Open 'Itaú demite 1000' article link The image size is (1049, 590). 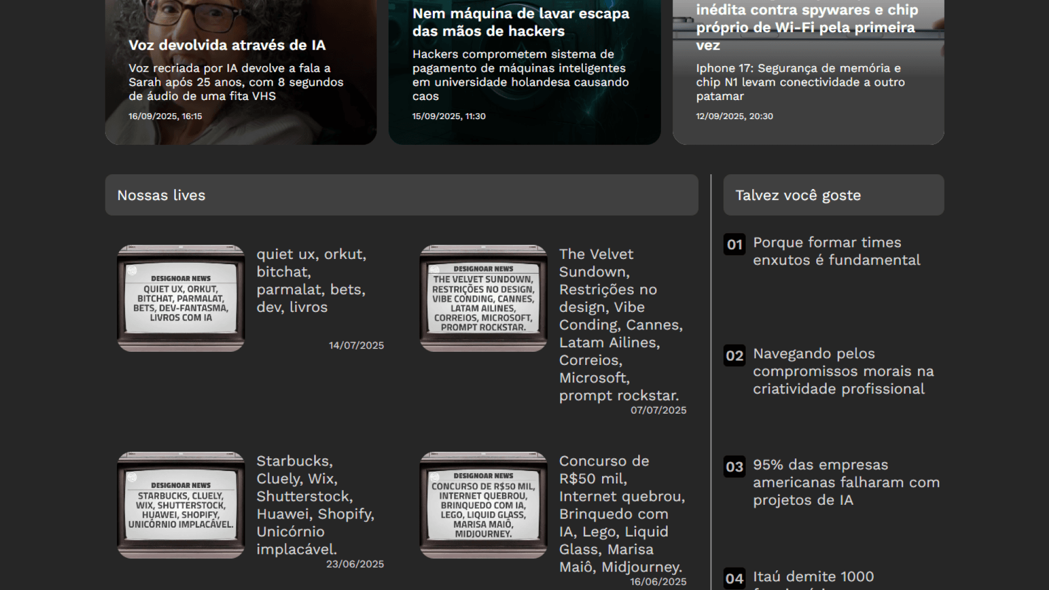(813, 576)
